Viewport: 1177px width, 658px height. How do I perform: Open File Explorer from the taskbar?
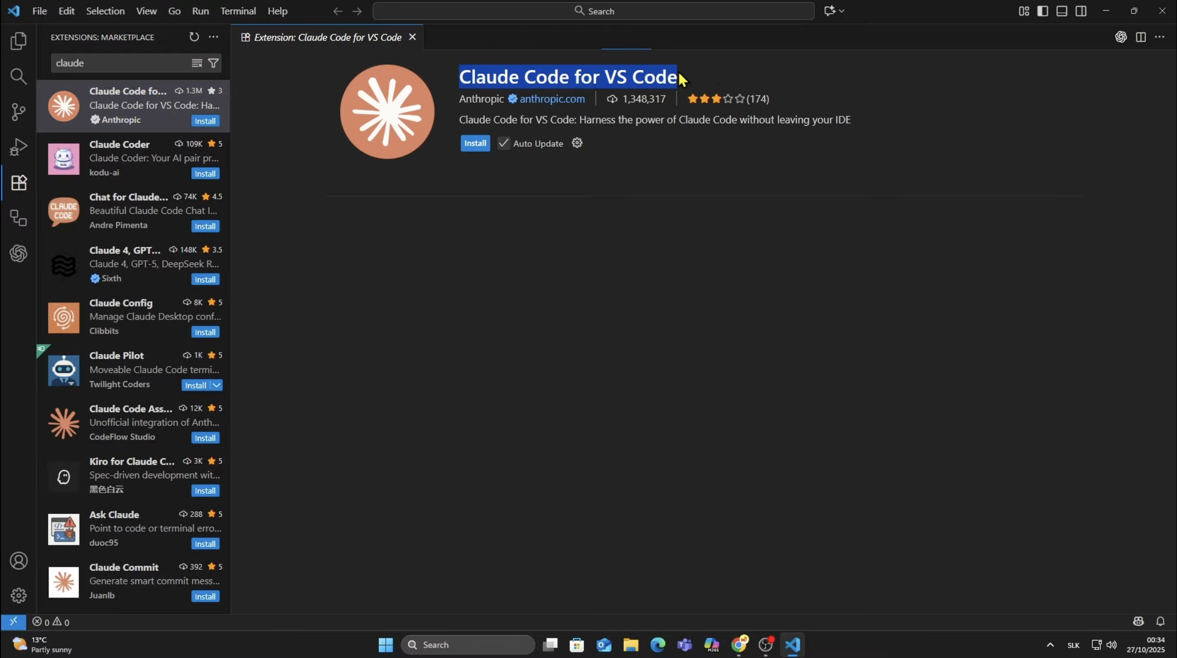coord(631,645)
